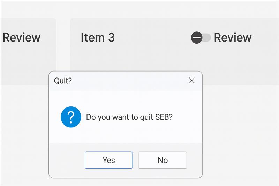Confirm quitting SEB with Yes

coord(108,160)
